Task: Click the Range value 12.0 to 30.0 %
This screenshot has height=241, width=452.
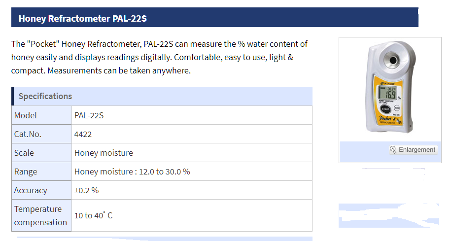Action: pyautogui.click(x=164, y=172)
